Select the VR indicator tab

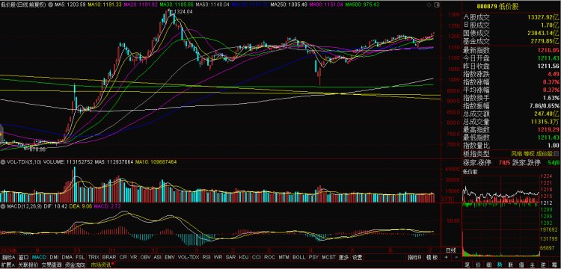click(134, 257)
